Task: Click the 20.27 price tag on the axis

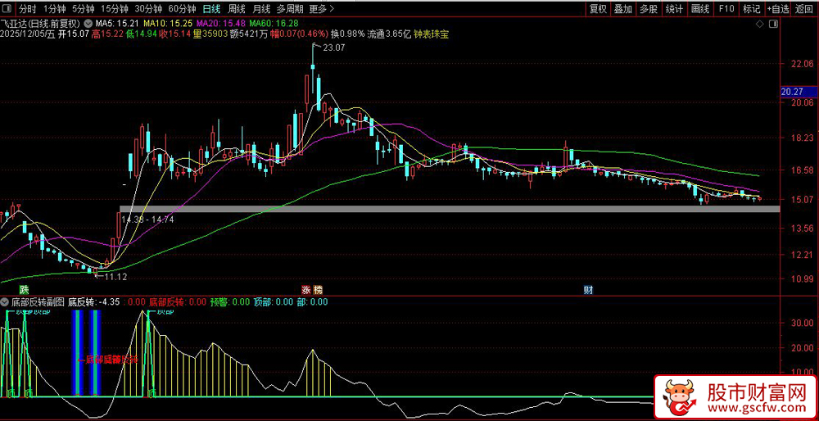Action: pos(792,92)
